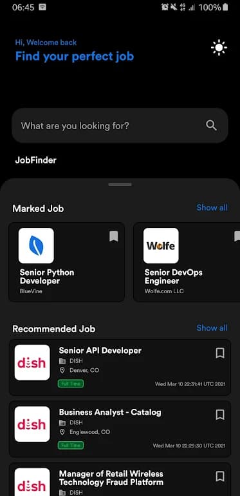Image resolution: width=240 pixels, height=496 pixels.
Task: Tap DISH logo on Senior API Developer
Action: pos(32,362)
